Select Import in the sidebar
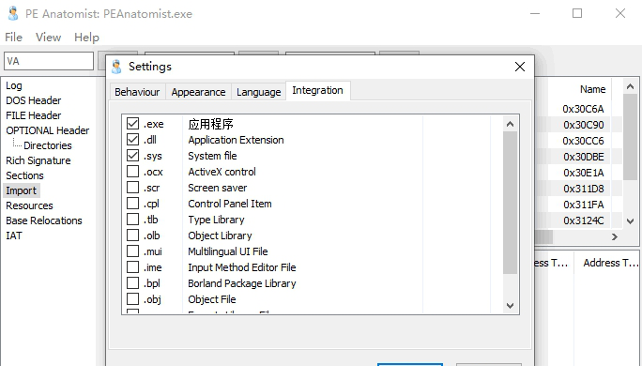This screenshot has height=380, width=642. (22, 190)
